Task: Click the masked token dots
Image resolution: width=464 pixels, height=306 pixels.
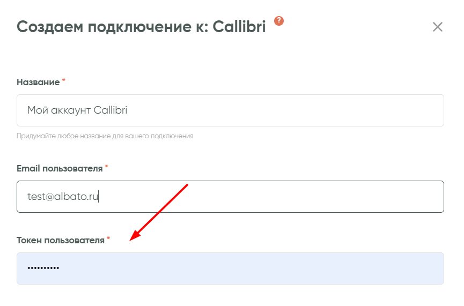Action: (x=43, y=268)
